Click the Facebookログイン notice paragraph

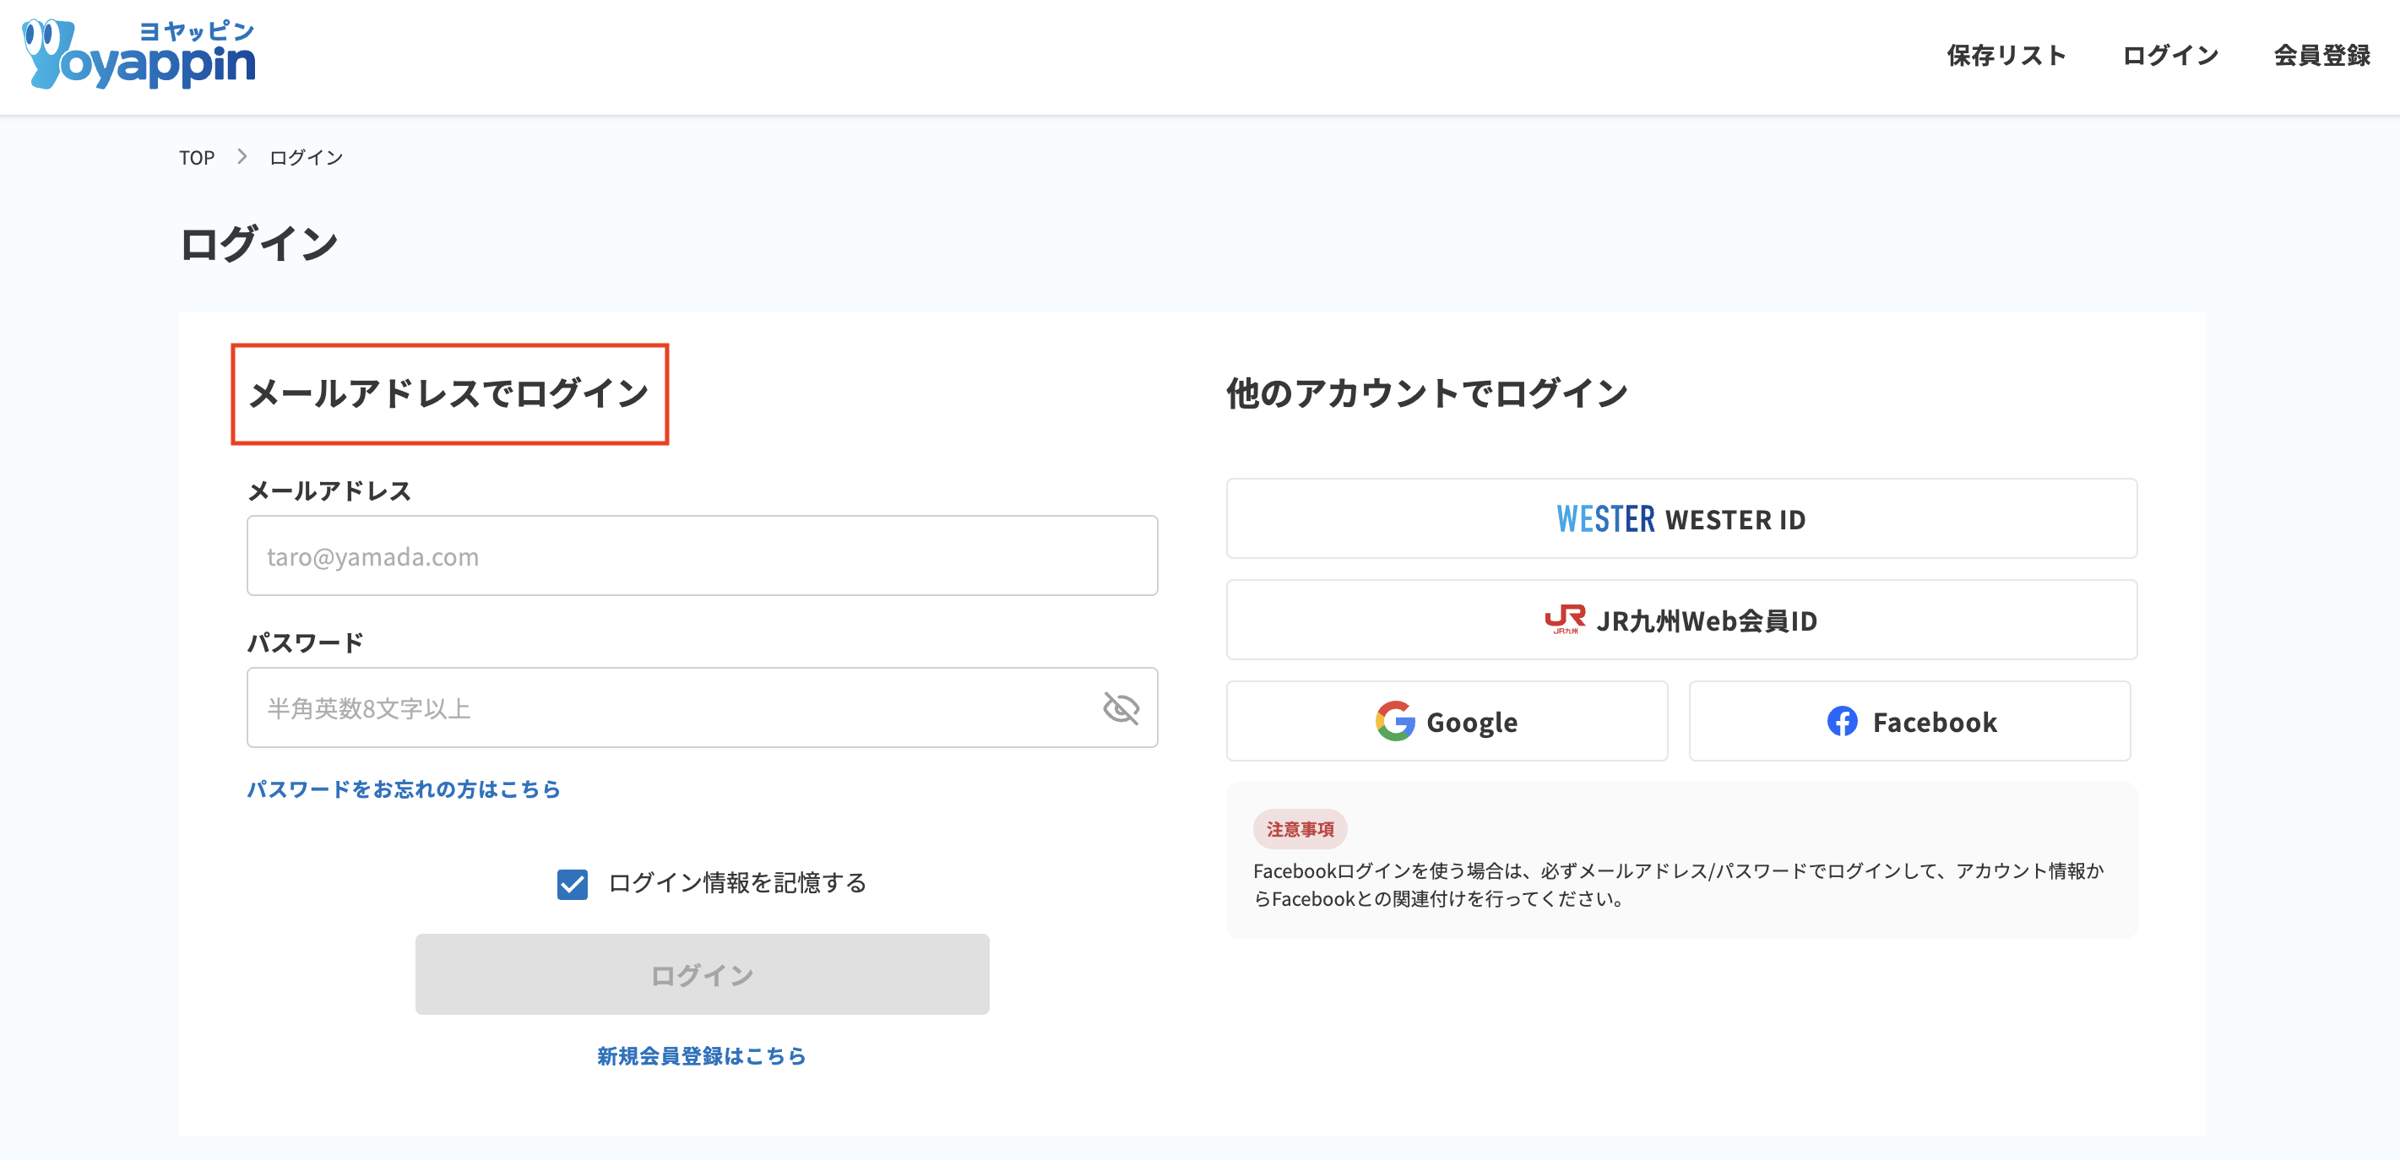pyautogui.click(x=1678, y=884)
